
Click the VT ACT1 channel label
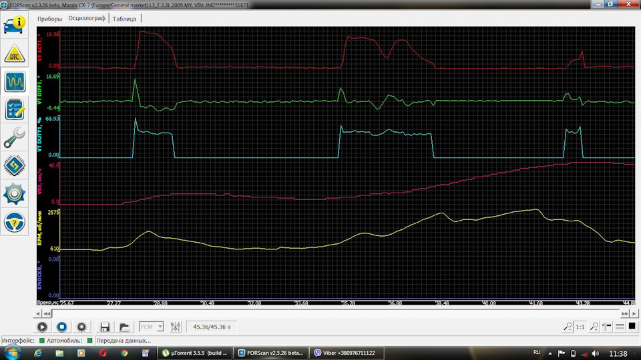click(x=39, y=48)
